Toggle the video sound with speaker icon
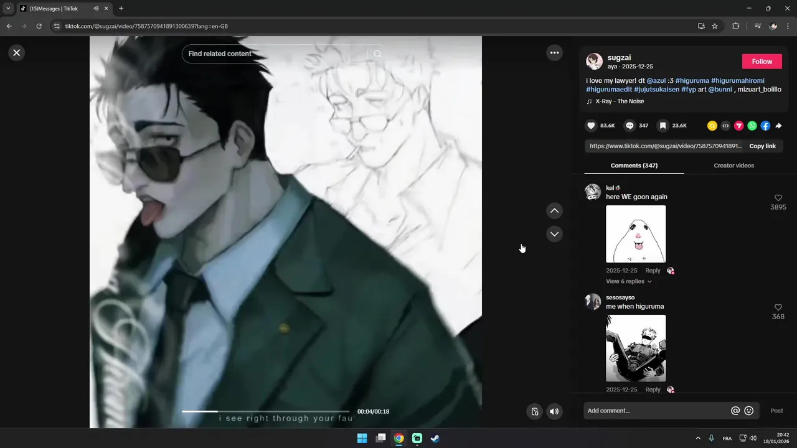Image resolution: width=797 pixels, height=448 pixels. (554, 411)
